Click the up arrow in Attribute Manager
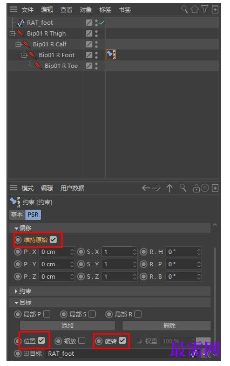 tap(170, 188)
